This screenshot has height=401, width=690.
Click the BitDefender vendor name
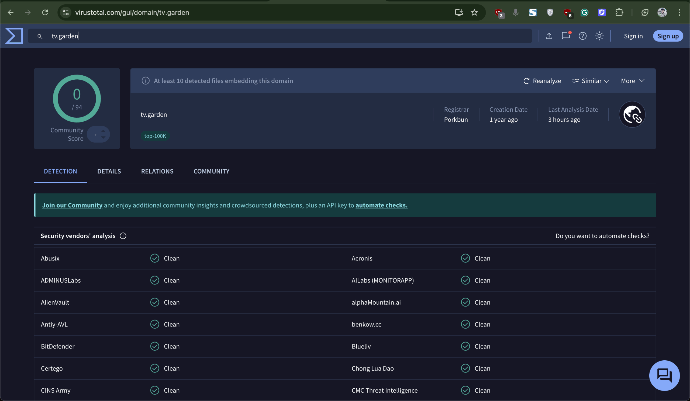coord(58,346)
